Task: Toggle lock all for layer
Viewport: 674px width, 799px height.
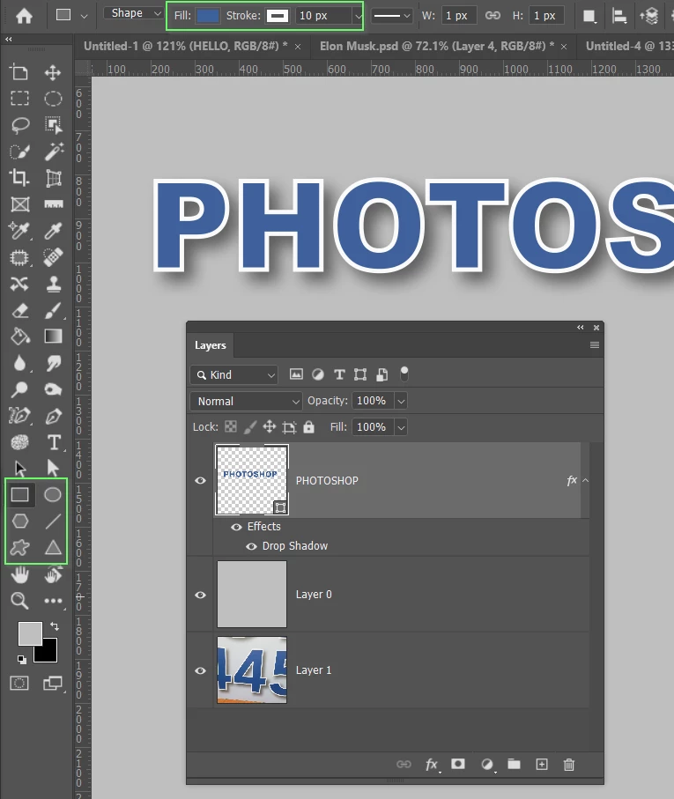Action: pos(308,426)
